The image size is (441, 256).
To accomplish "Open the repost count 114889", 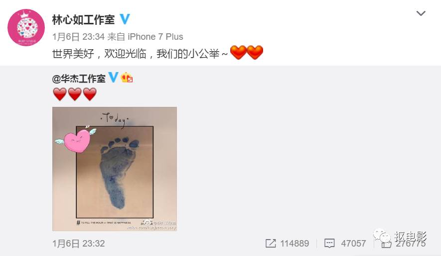I will click(x=294, y=244).
